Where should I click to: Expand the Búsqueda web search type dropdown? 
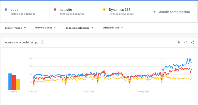(113, 28)
